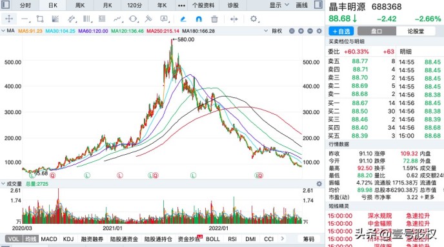Toggle the VOL indicator

pos(14,239)
